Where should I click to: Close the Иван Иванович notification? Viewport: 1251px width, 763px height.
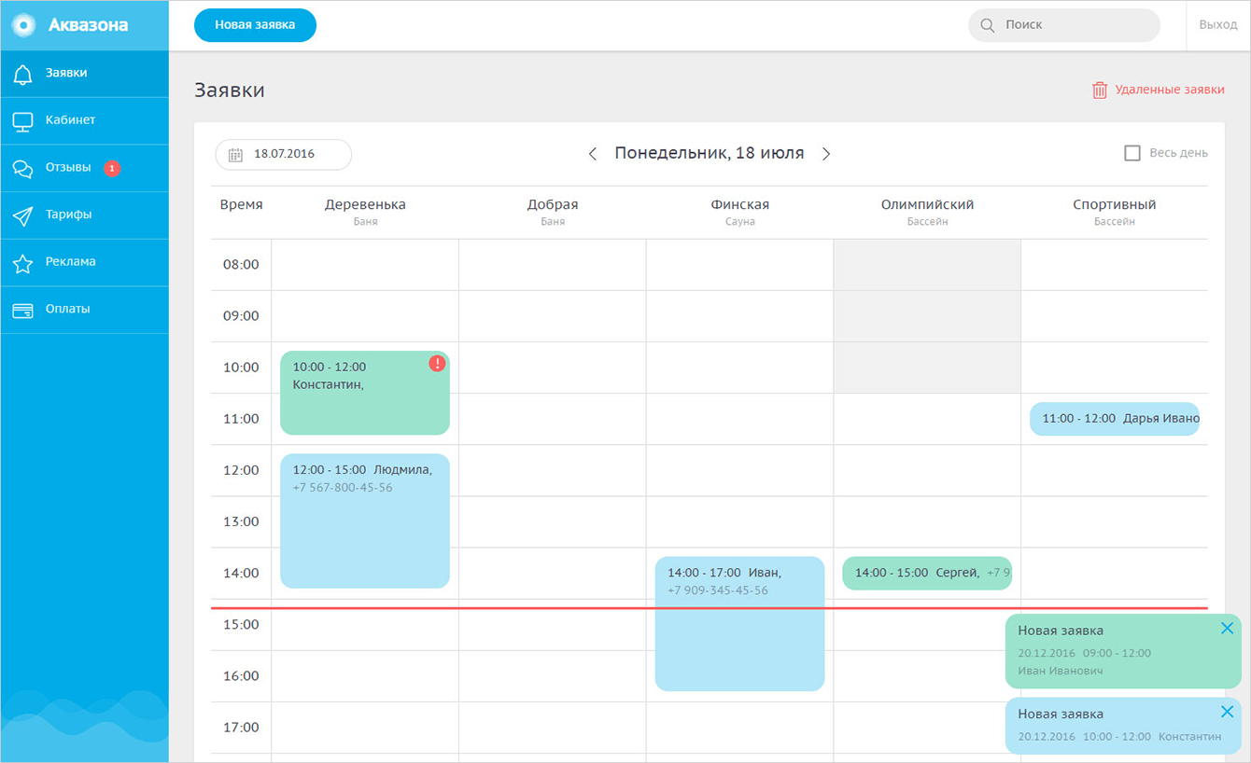(1227, 629)
